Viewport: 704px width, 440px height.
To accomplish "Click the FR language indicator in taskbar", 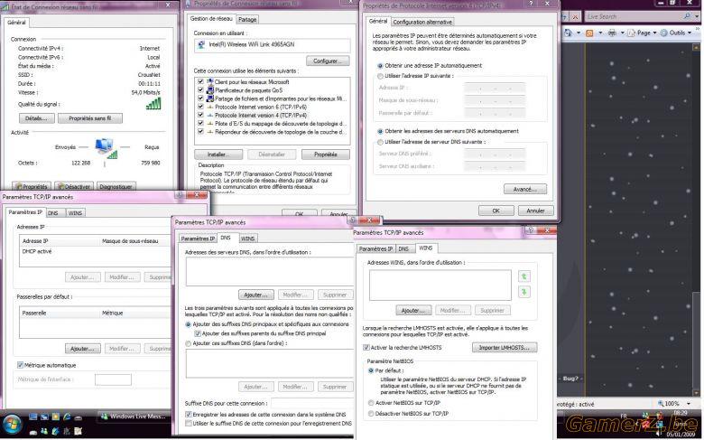I will point(623,417).
